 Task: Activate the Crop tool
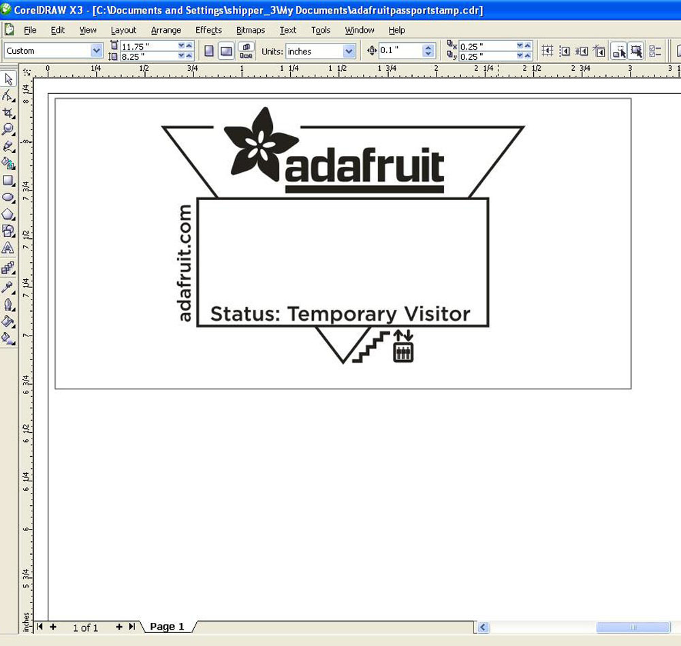click(x=8, y=113)
